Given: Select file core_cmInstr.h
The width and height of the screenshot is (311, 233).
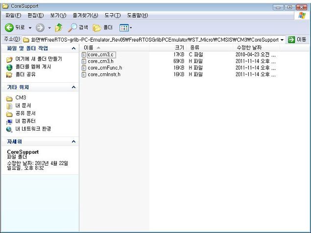Looking at the screenshot, I should click(104, 74).
